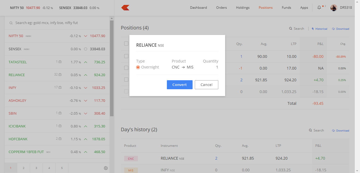Click the RELIANCE holdings briefcase icon
360x173 pixels.
(60, 75)
